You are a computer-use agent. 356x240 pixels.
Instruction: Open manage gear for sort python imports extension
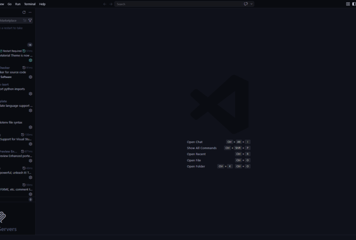30,94
